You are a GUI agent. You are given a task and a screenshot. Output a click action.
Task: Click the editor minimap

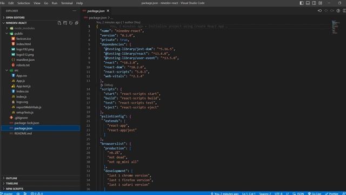click(335, 27)
